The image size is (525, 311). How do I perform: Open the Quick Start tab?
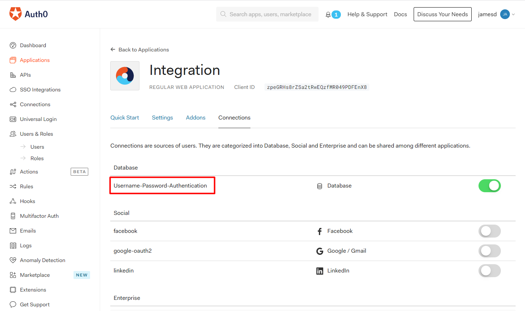point(125,118)
